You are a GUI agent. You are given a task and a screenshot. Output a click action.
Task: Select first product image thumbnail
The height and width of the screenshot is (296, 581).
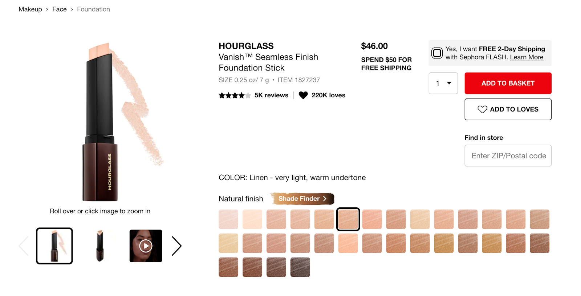pos(54,246)
